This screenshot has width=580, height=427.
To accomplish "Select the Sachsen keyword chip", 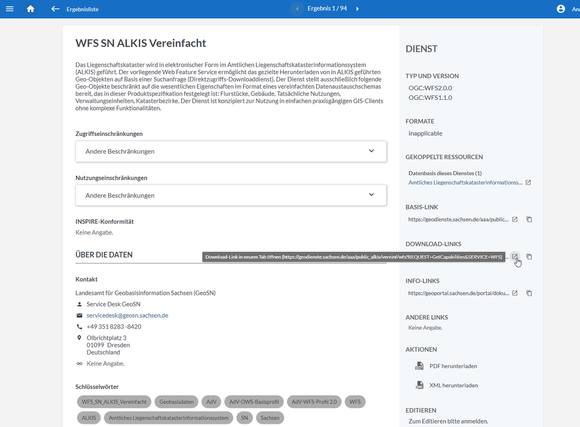I will (x=270, y=417).
